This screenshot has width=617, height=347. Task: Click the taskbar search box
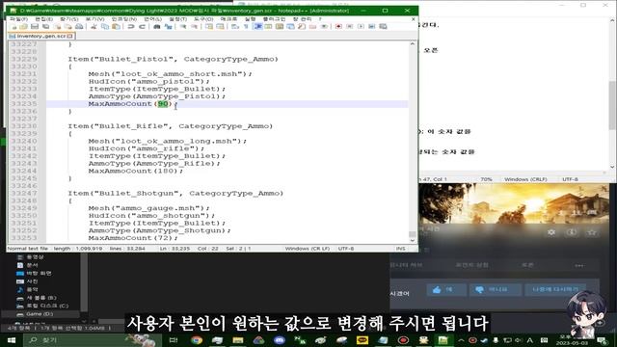point(93,340)
